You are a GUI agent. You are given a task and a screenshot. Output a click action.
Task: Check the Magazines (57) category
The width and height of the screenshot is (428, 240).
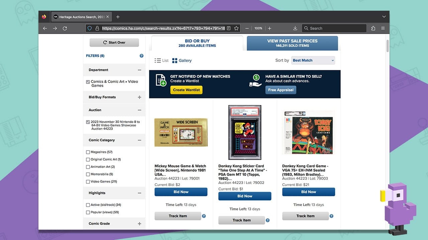[x=88, y=152]
